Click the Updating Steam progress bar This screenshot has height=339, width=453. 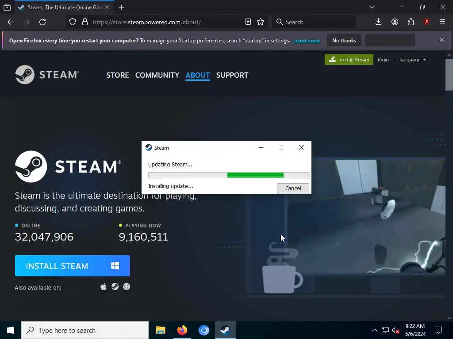tap(229, 175)
